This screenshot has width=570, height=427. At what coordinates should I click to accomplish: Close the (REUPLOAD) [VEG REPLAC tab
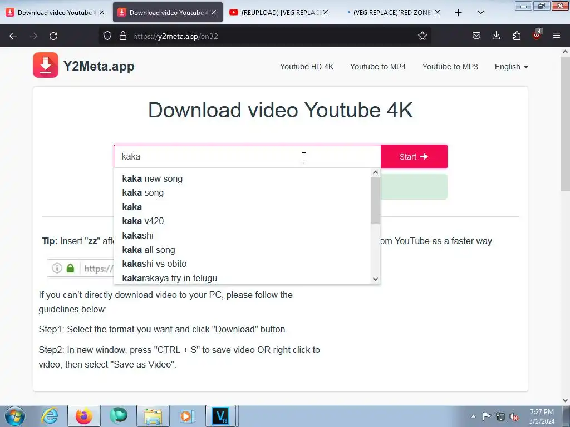pyautogui.click(x=326, y=12)
